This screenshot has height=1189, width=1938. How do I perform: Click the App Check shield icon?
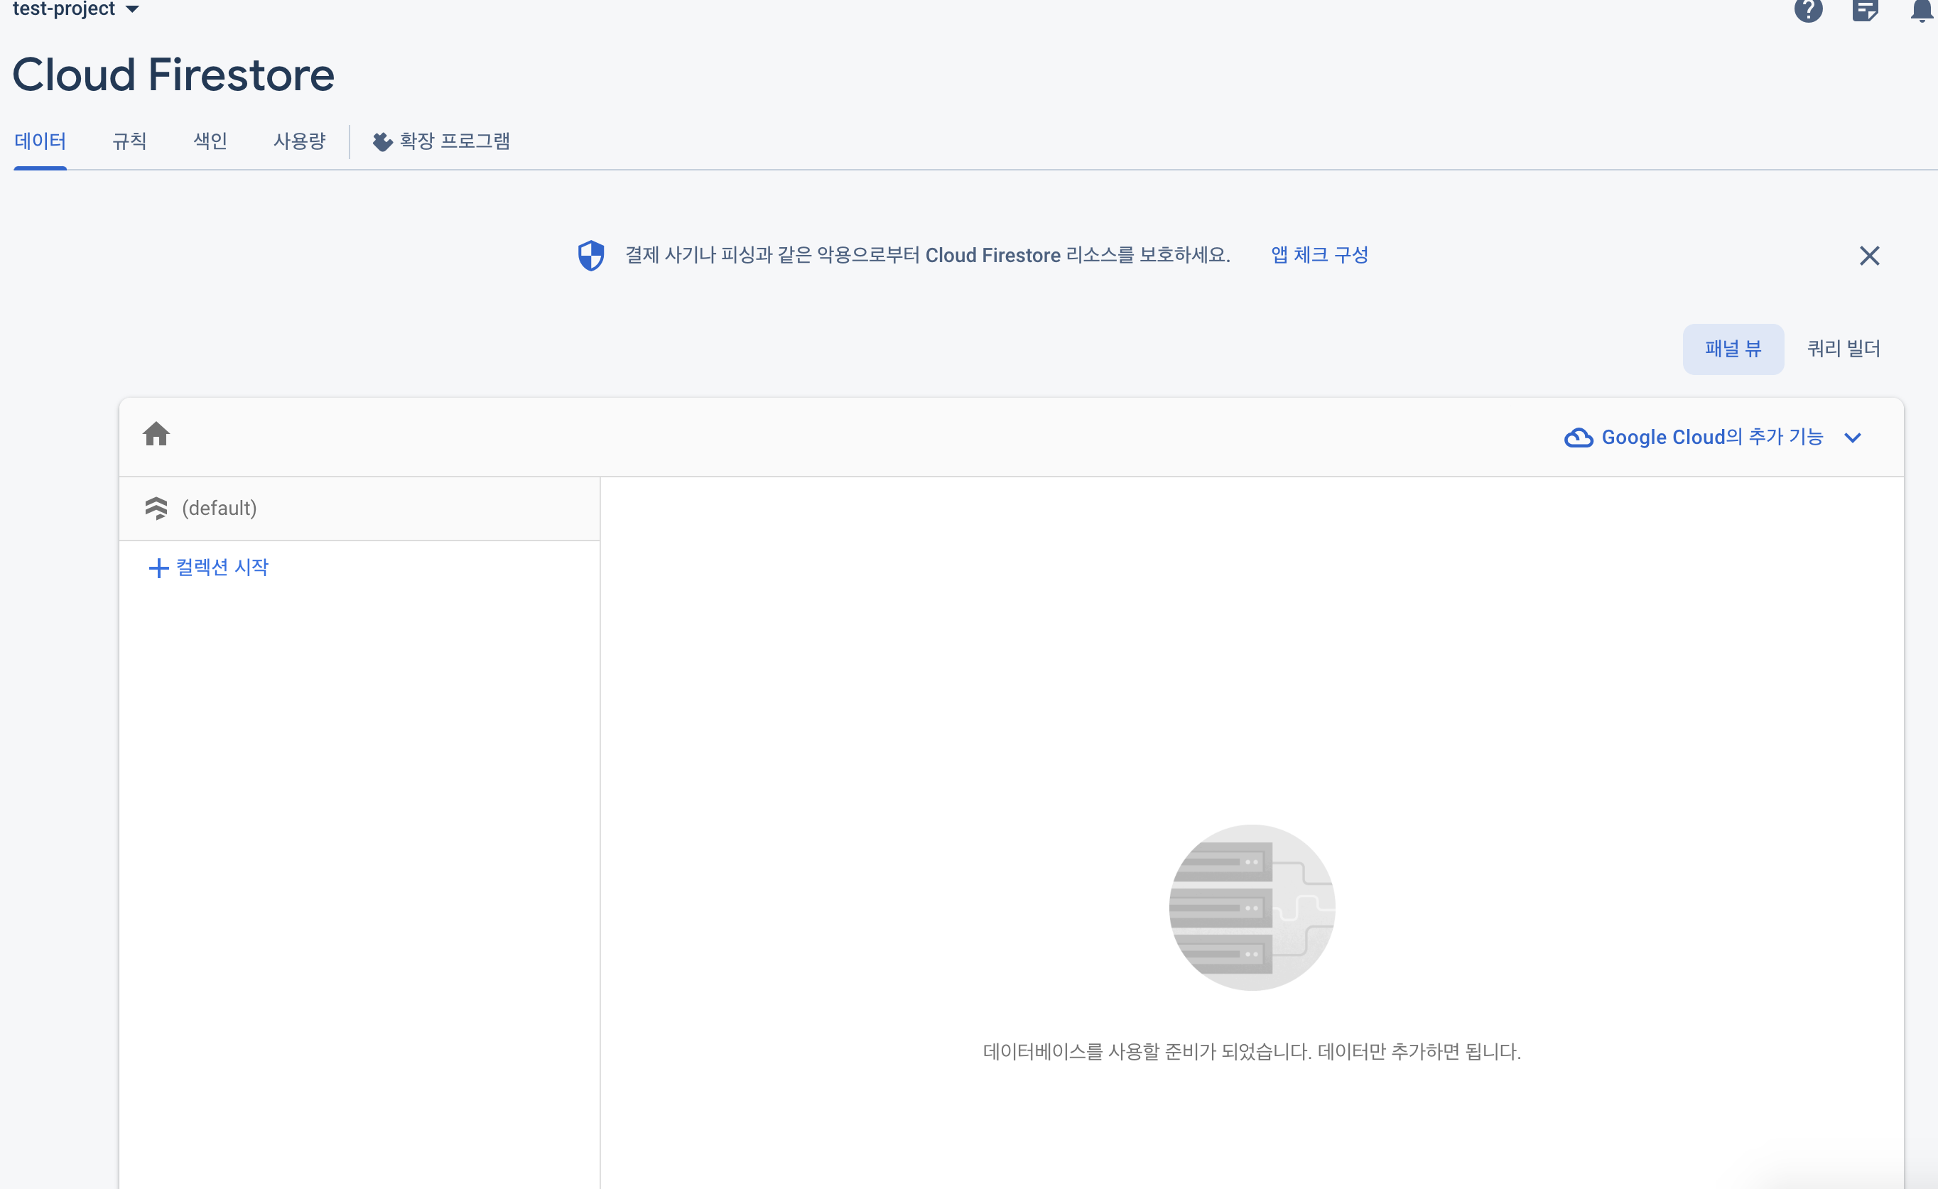pos(592,256)
